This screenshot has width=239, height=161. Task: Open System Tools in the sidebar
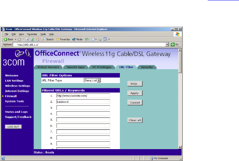[x=15, y=101]
